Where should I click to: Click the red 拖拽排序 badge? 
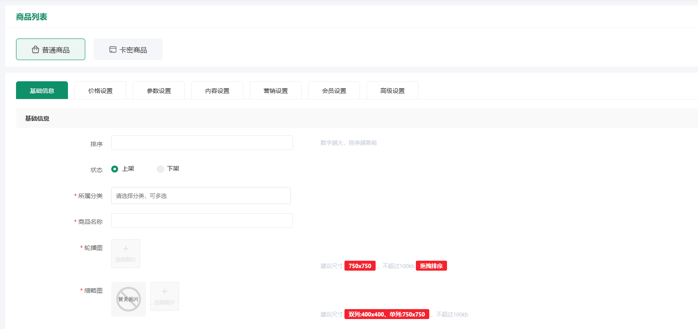431,266
